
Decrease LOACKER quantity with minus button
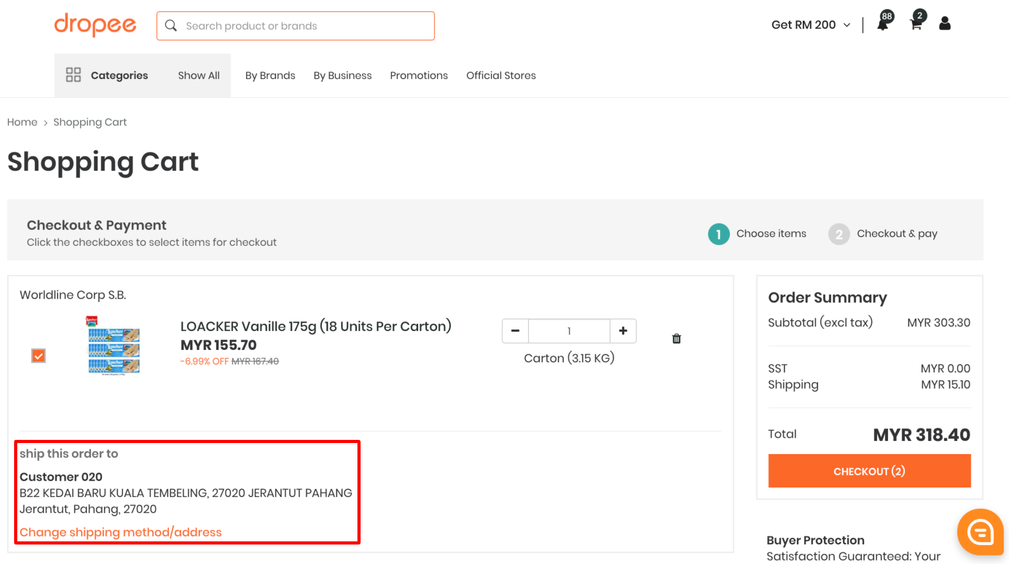(515, 331)
